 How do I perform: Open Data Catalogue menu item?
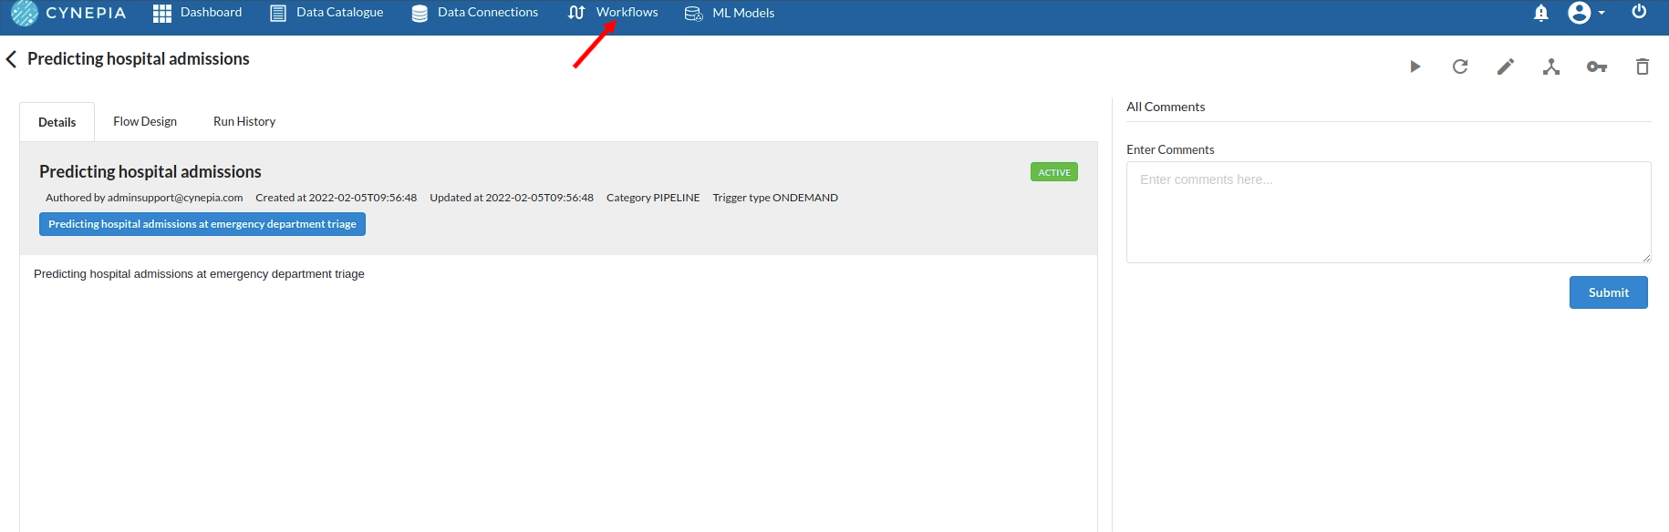point(327,13)
